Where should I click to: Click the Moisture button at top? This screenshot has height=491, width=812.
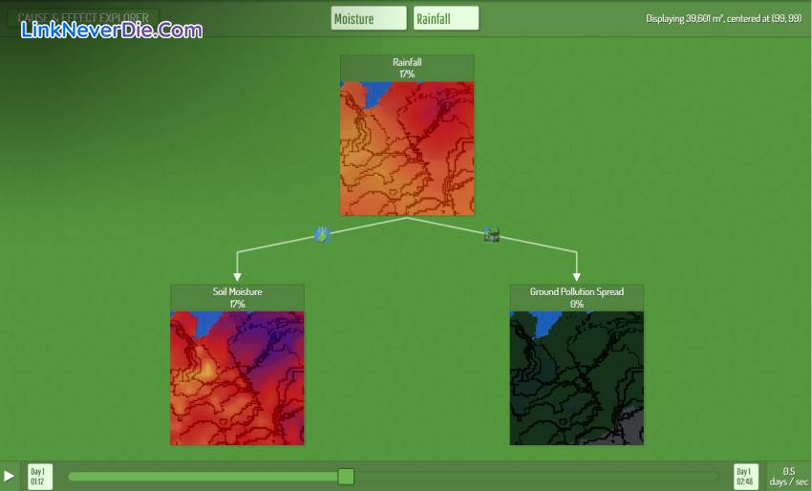[369, 19]
